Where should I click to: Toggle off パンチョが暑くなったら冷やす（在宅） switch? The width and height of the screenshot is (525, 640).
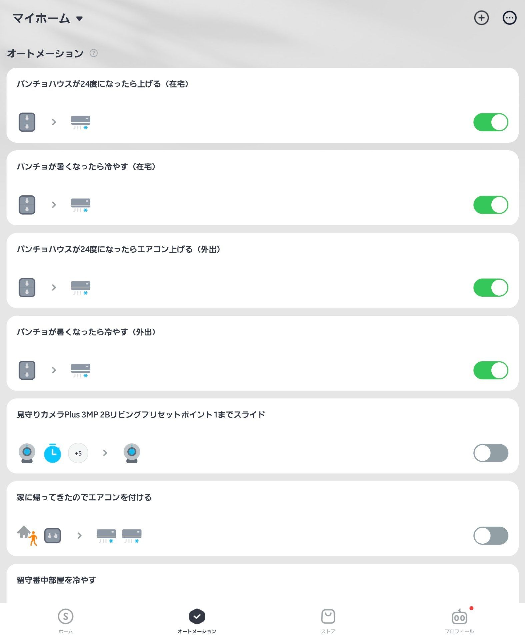490,205
